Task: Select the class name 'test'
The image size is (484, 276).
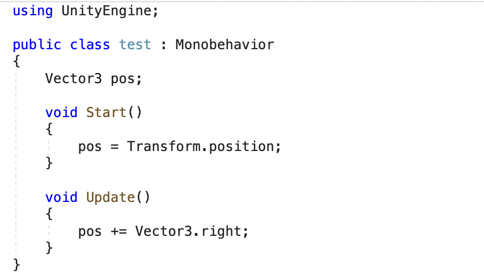Action: pos(135,45)
